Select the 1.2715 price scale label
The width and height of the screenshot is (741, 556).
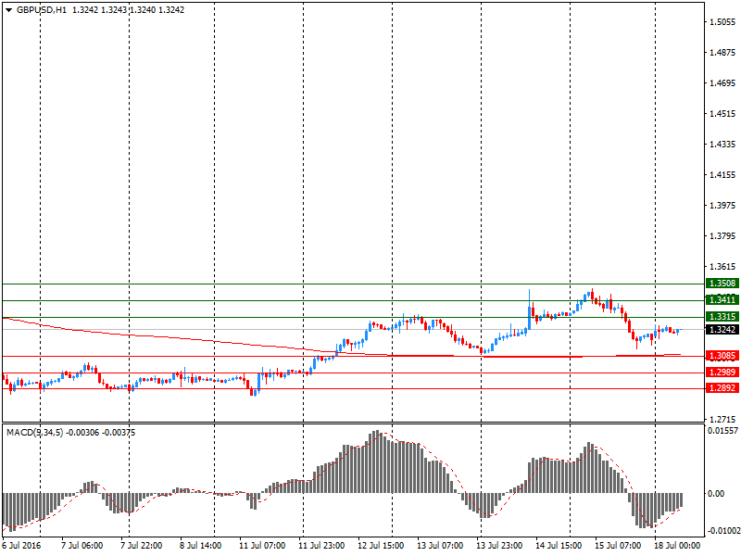pyautogui.click(x=722, y=420)
